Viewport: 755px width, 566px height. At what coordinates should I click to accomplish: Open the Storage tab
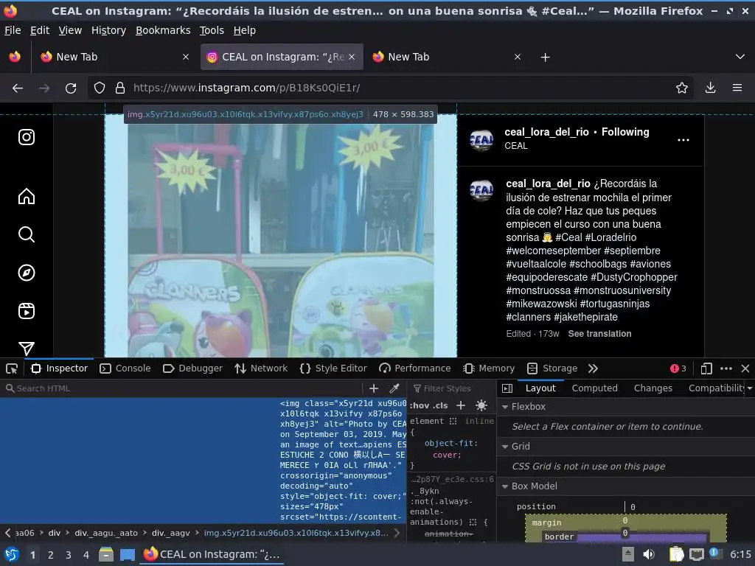point(552,368)
